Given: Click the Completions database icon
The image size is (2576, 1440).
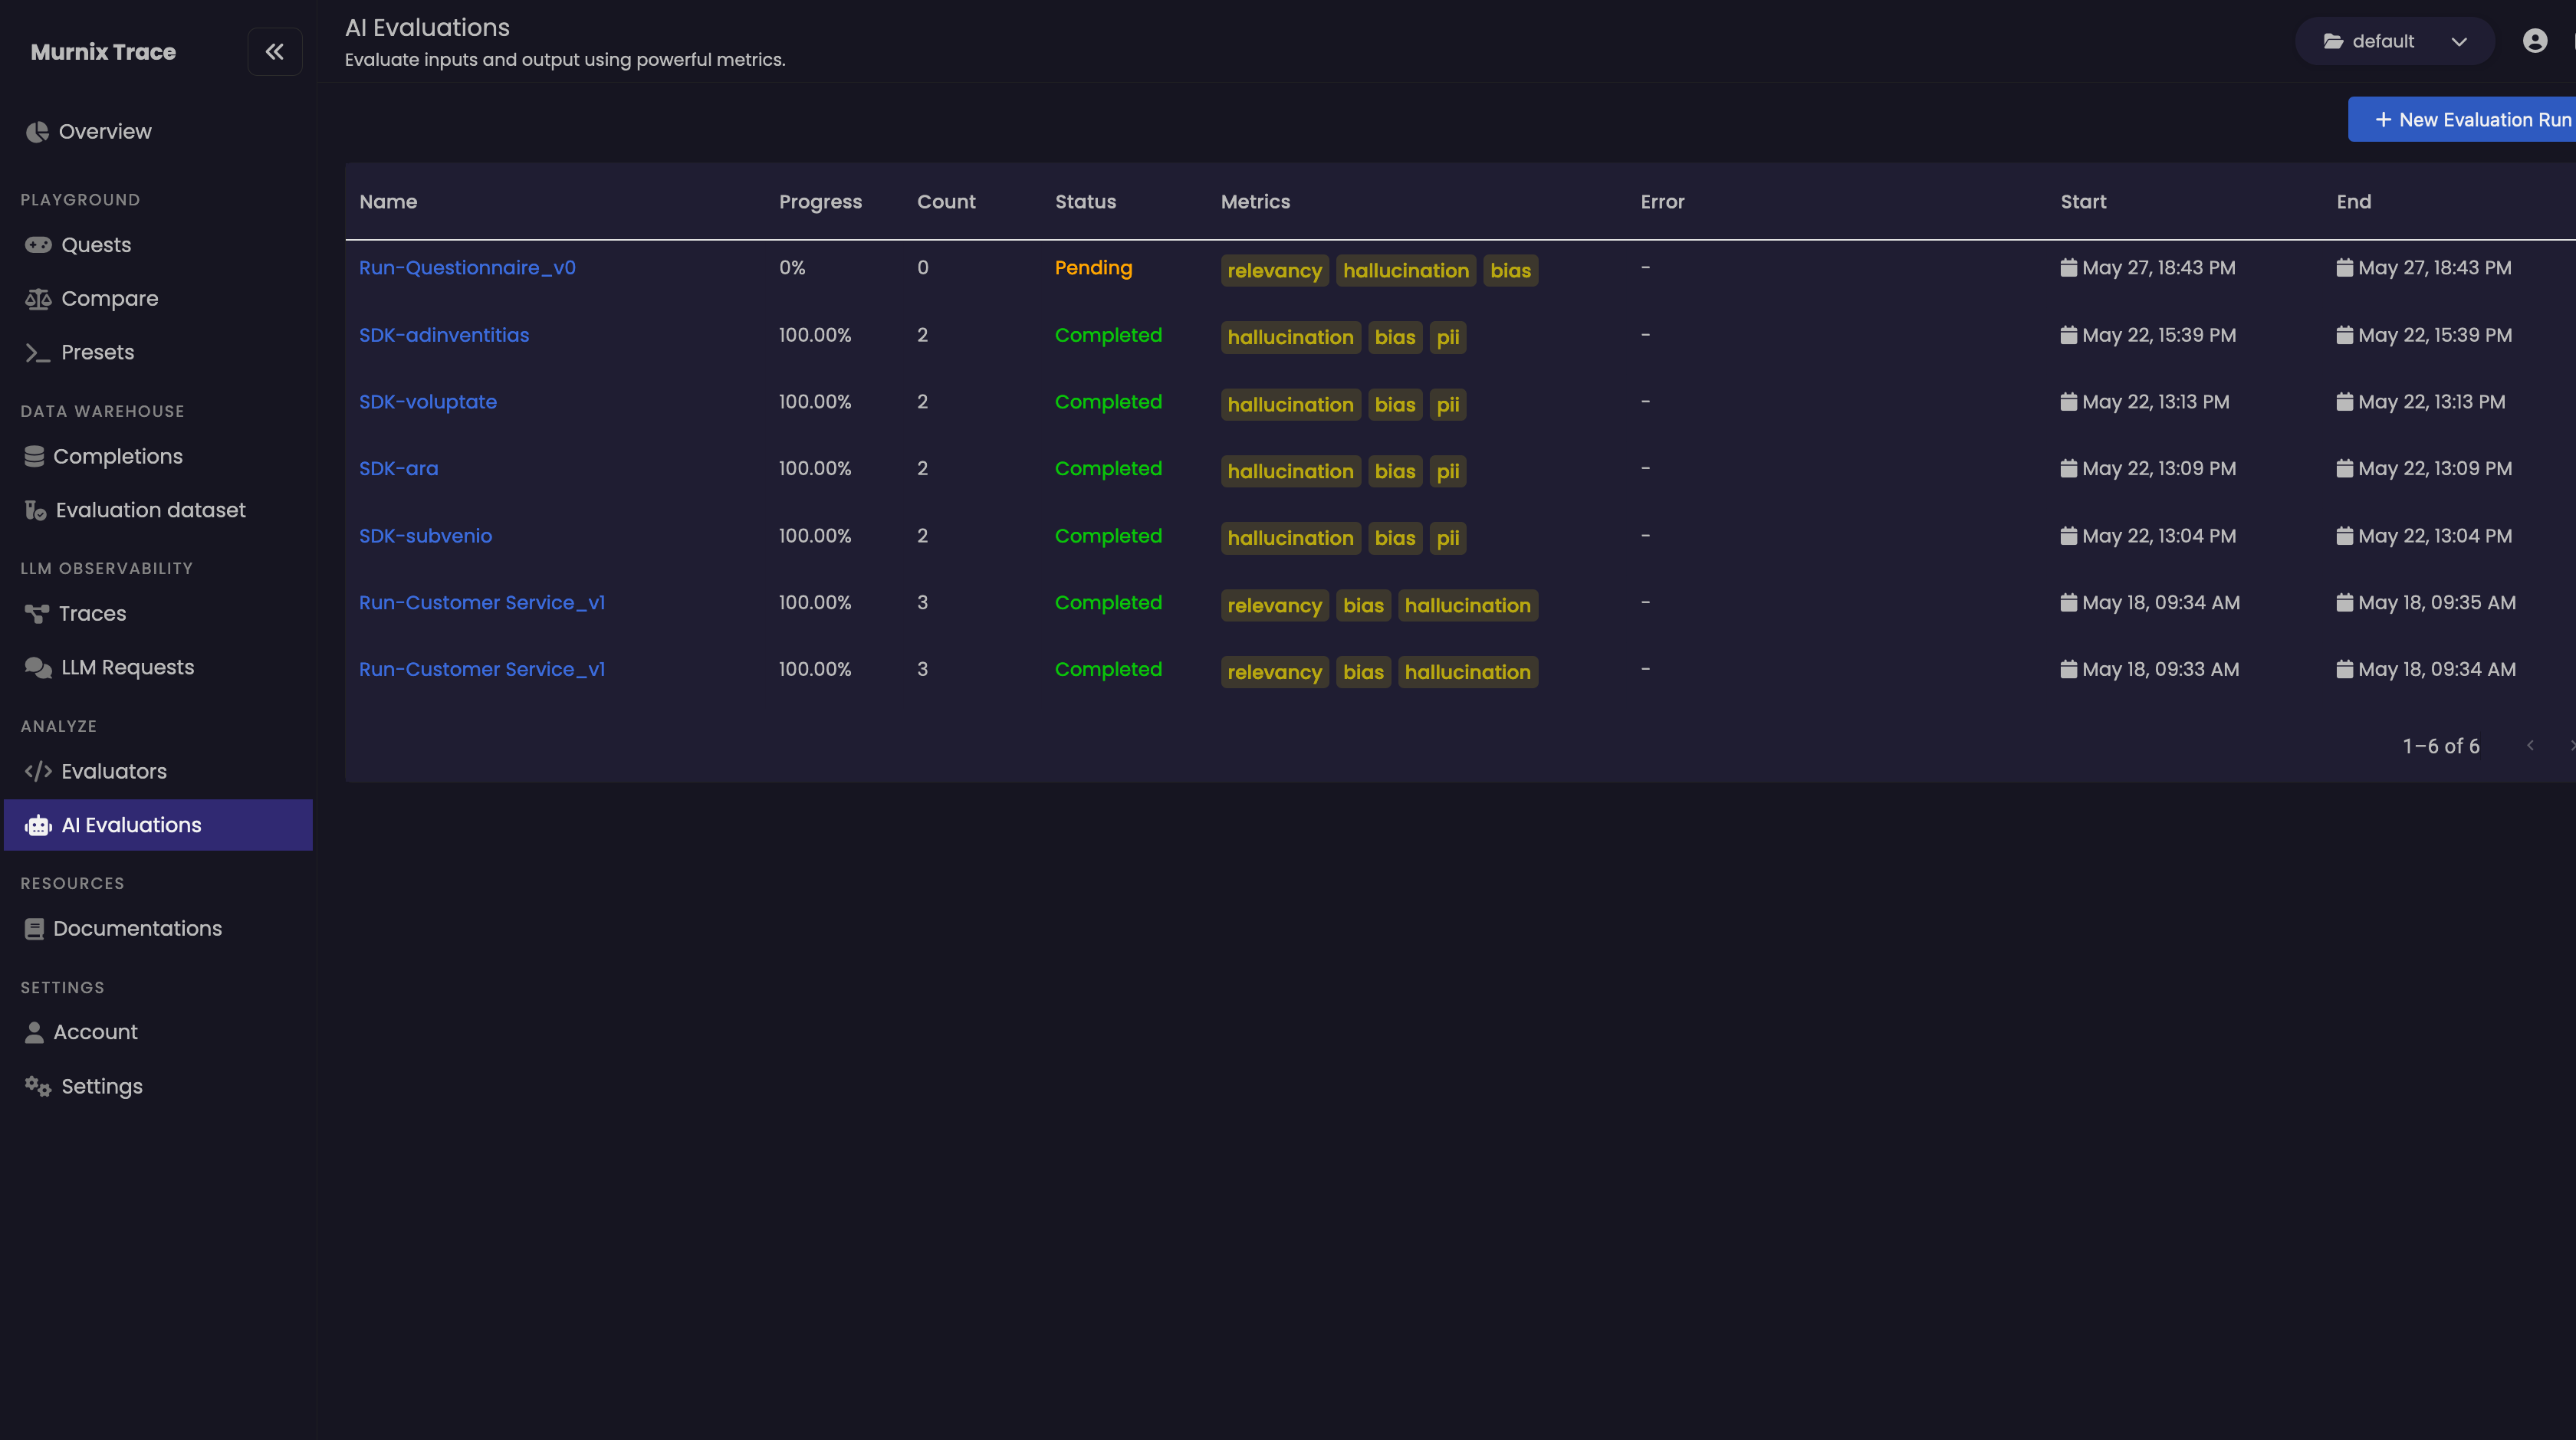Looking at the screenshot, I should click(x=34, y=457).
